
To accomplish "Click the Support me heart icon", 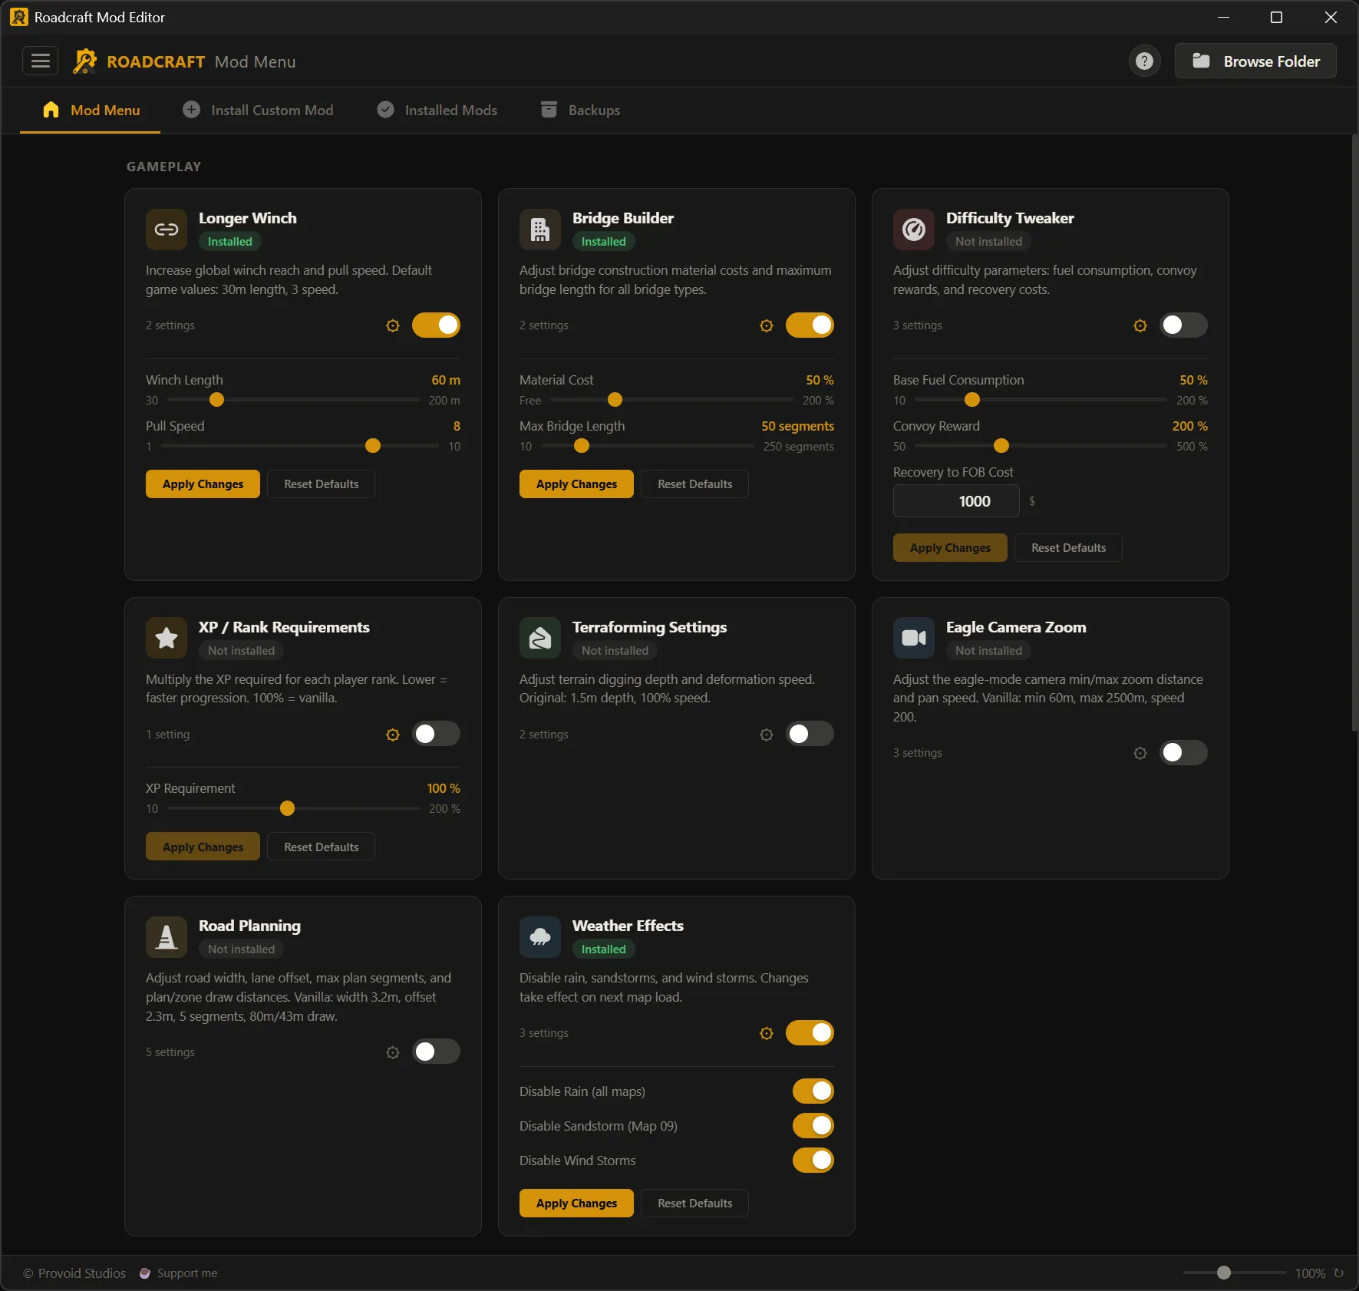I will click(145, 1273).
